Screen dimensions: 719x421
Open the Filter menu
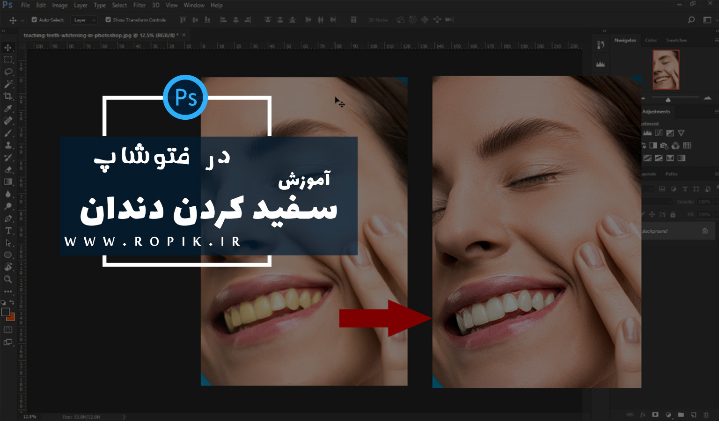pyautogui.click(x=139, y=5)
